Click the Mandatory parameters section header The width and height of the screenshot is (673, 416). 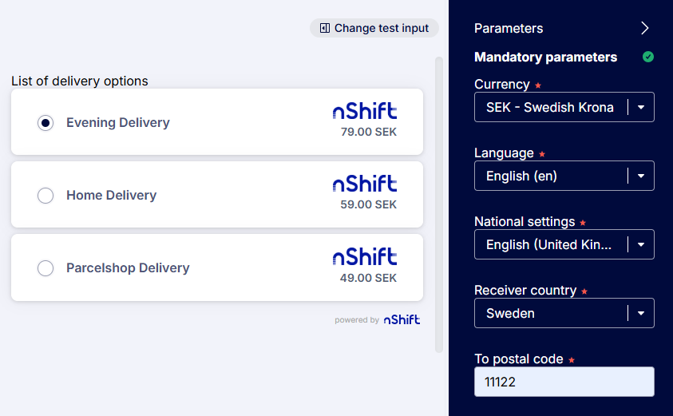(545, 57)
